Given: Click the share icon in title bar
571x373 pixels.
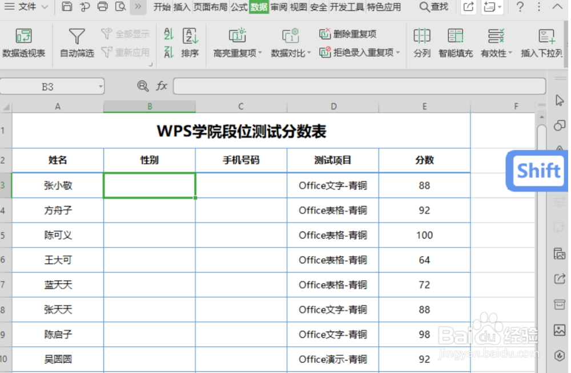Looking at the screenshot, I should (x=468, y=6).
